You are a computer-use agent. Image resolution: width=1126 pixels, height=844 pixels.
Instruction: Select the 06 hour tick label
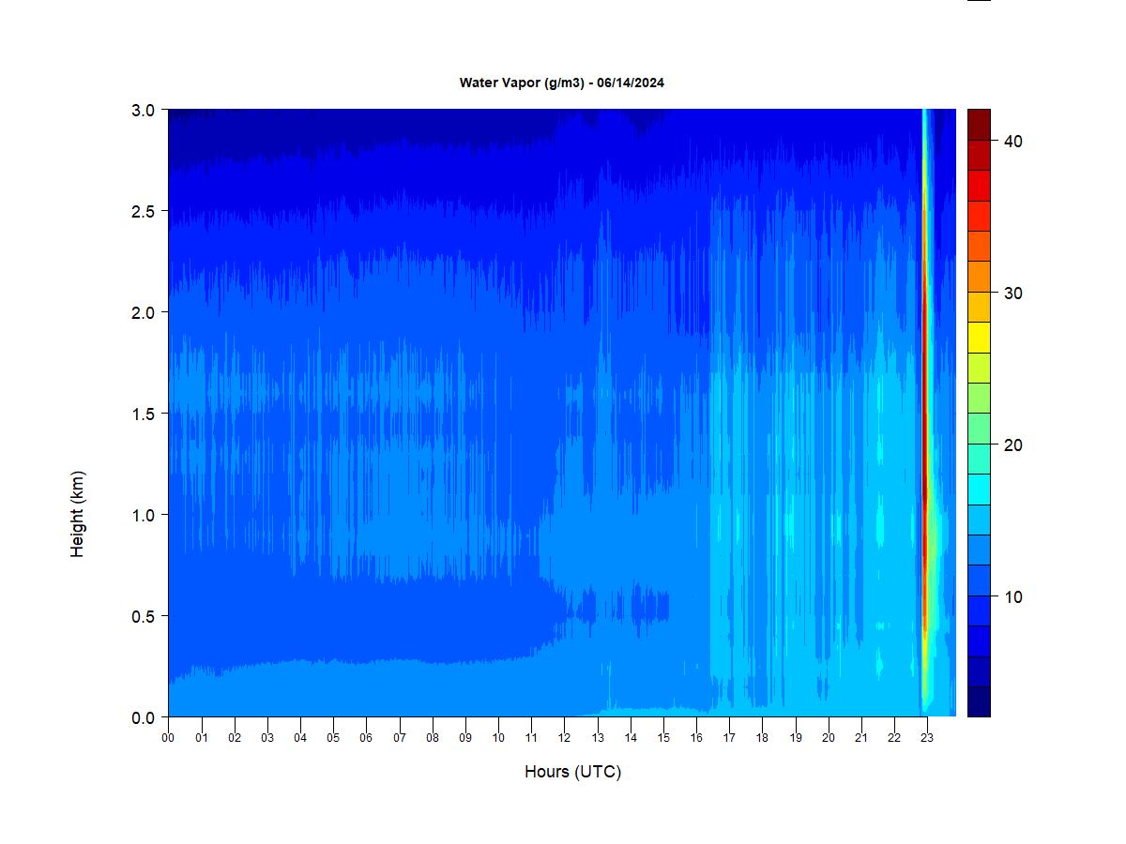click(x=366, y=738)
